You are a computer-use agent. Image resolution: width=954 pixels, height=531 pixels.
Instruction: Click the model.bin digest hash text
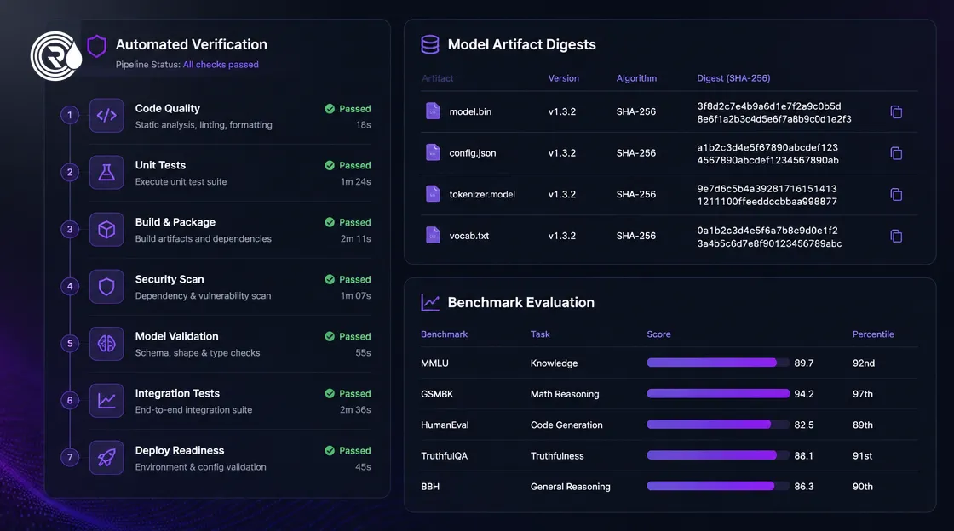tap(774, 112)
